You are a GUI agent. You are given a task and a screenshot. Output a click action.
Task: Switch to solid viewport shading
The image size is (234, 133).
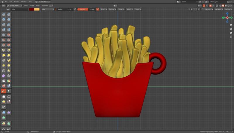coord(223,6)
